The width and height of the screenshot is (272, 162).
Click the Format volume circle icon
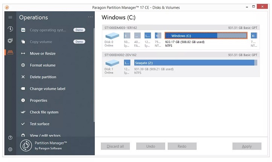point(23,65)
